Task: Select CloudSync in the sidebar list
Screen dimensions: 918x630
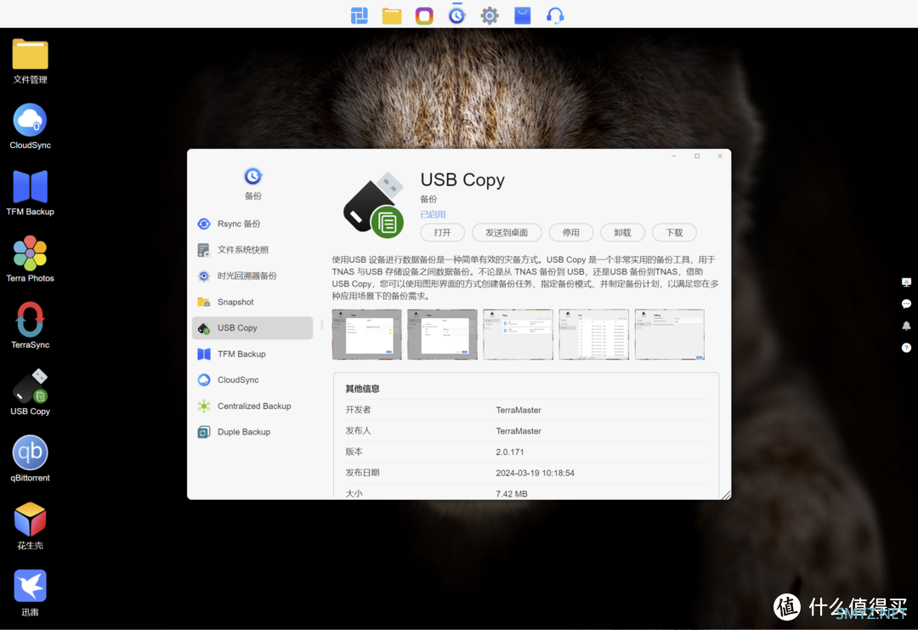Action: [x=252, y=380]
